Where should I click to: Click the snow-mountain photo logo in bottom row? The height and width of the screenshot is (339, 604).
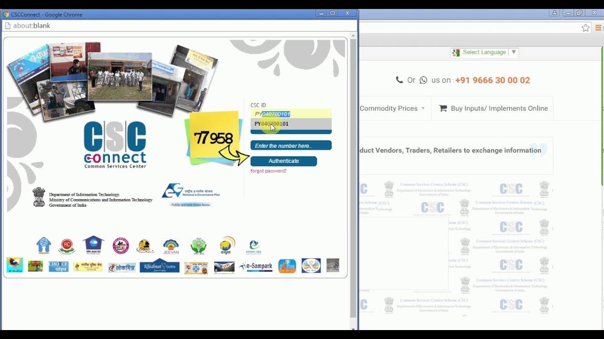point(224,267)
